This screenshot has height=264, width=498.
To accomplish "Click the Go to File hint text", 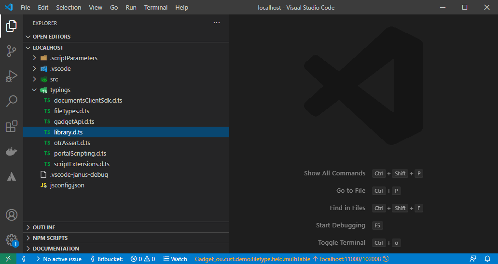I will (x=351, y=191).
